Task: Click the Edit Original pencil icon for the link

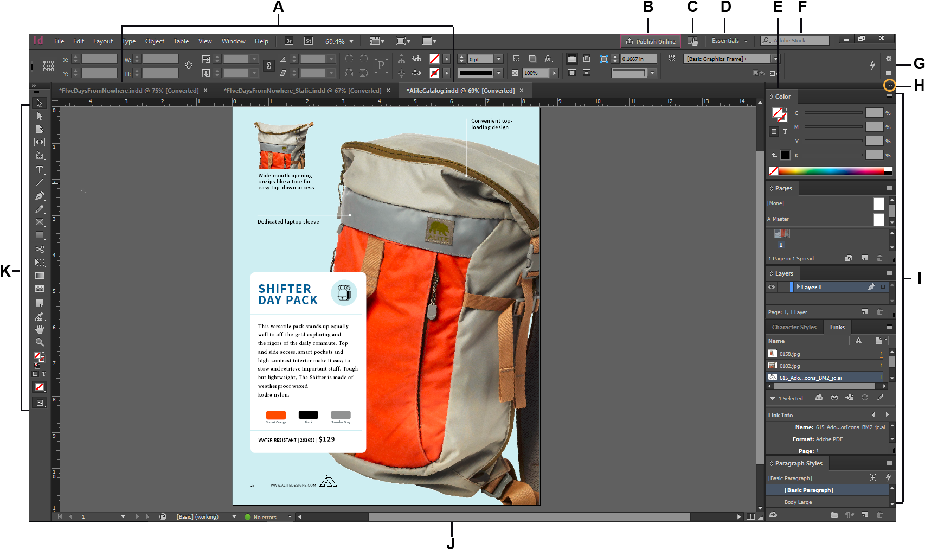Action: point(880,398)
